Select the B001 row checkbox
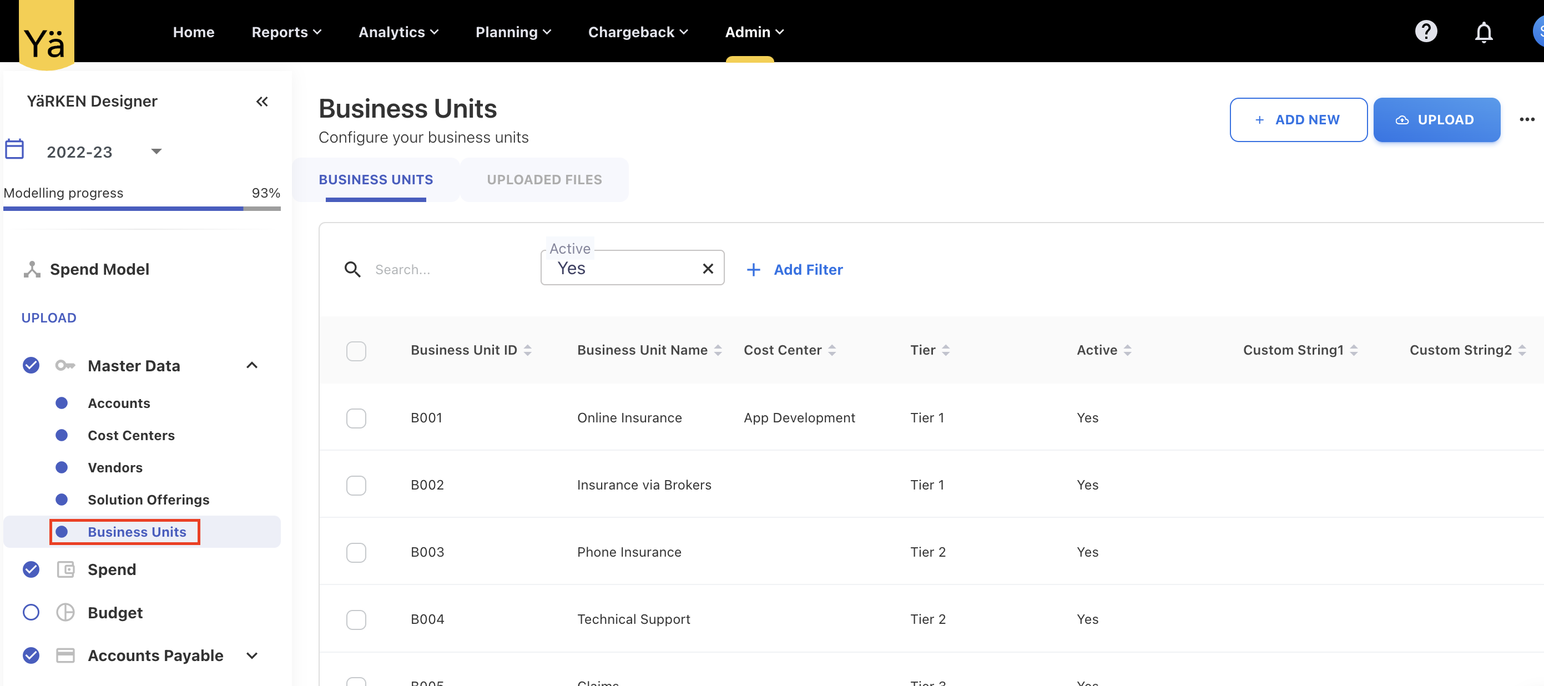Image resolution: width=1544 pixels, height=686 pixels. tap(356, 418)
